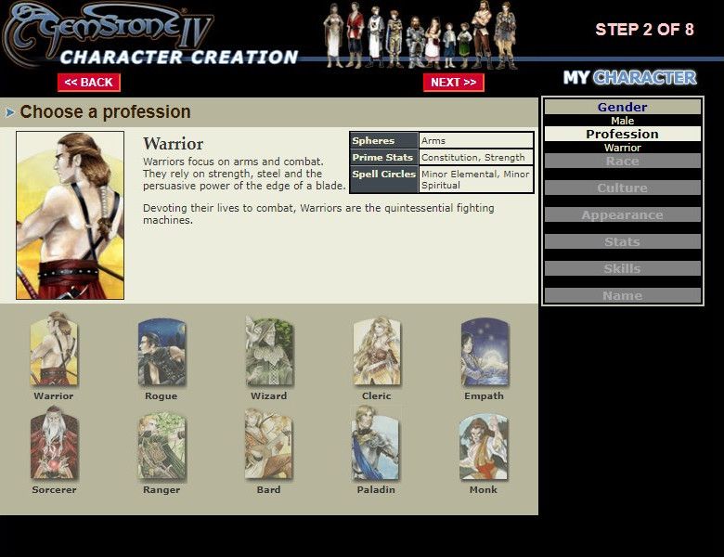Open the Gender step in My Character
Viewport: 724px width, 557px height.
coord(622,108)
